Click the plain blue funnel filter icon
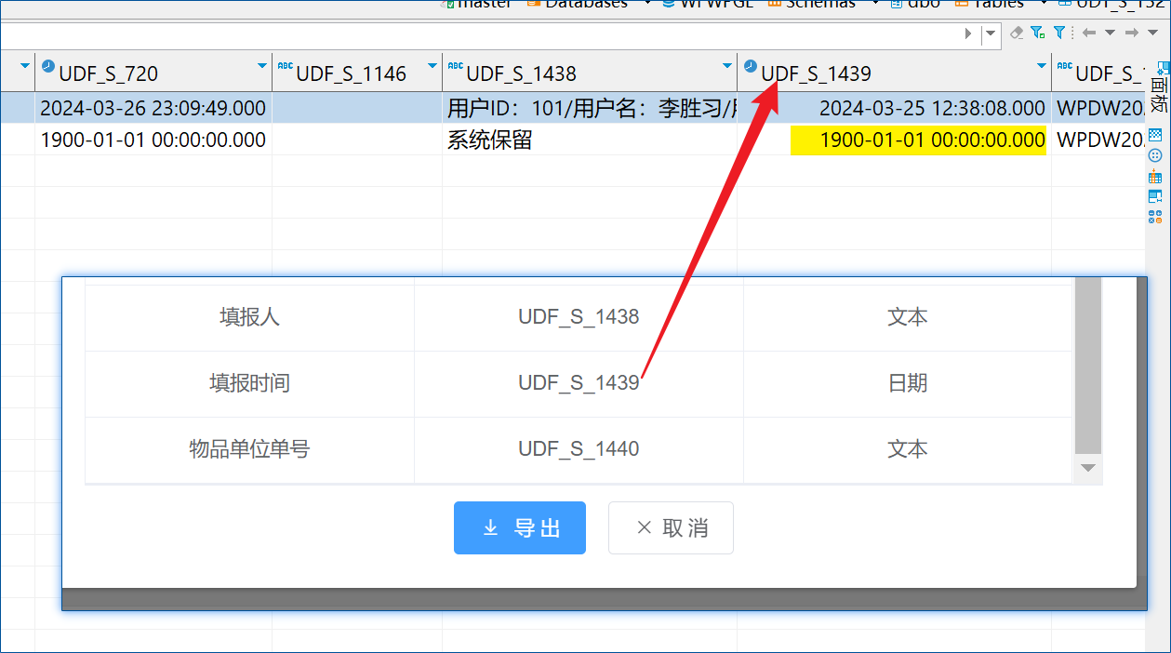Screen dimensions: 1171x653 coord(1059,33)
